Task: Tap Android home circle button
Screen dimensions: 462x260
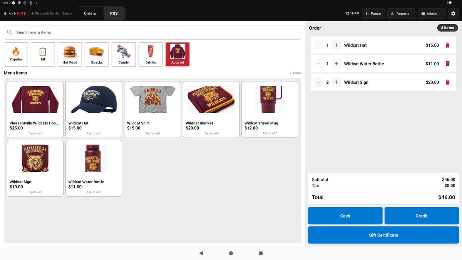Action: tap(231, 253)
